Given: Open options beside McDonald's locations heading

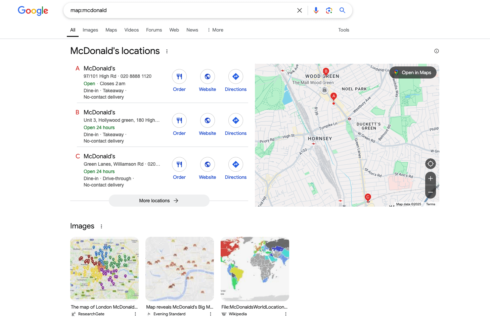Looking at the screenshot, I should [167, 51].
